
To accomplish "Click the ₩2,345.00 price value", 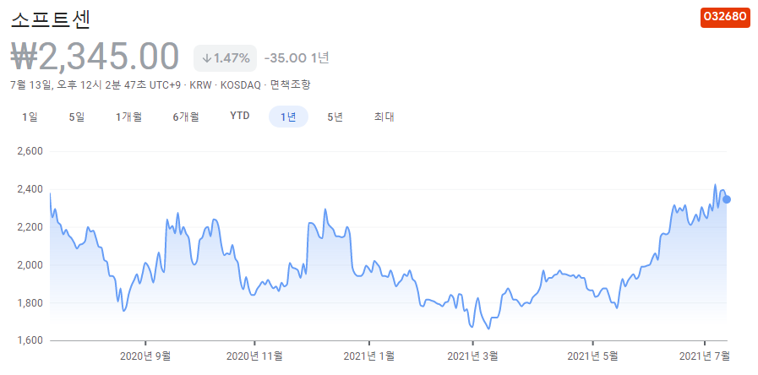I will coord(95,57).
